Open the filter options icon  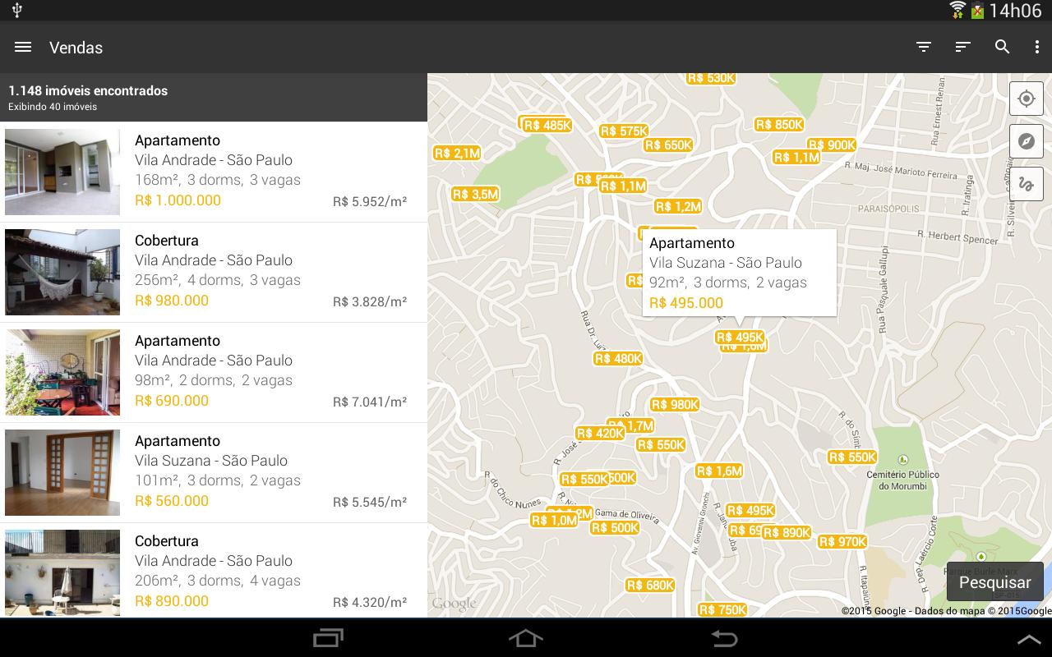click(x=924, y=48)
